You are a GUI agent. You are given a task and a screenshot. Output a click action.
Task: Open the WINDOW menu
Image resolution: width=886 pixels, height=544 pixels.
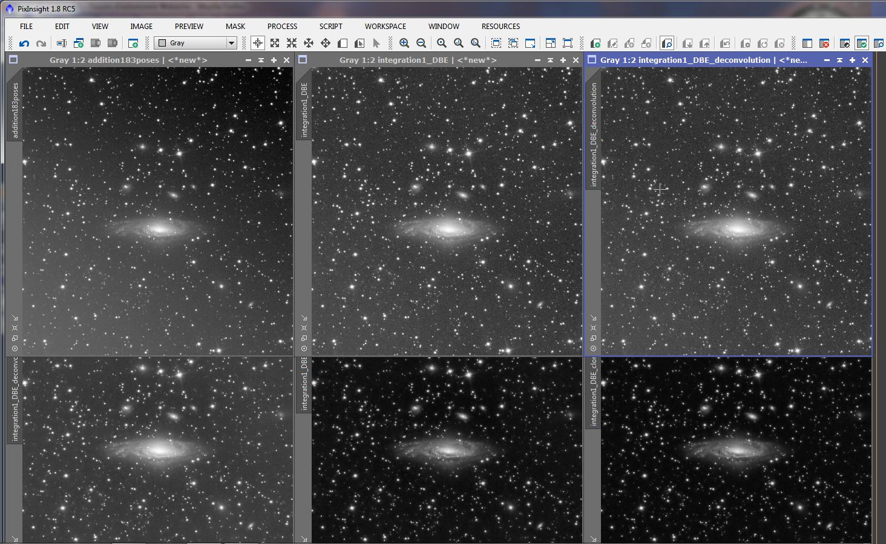coord(444,27)
